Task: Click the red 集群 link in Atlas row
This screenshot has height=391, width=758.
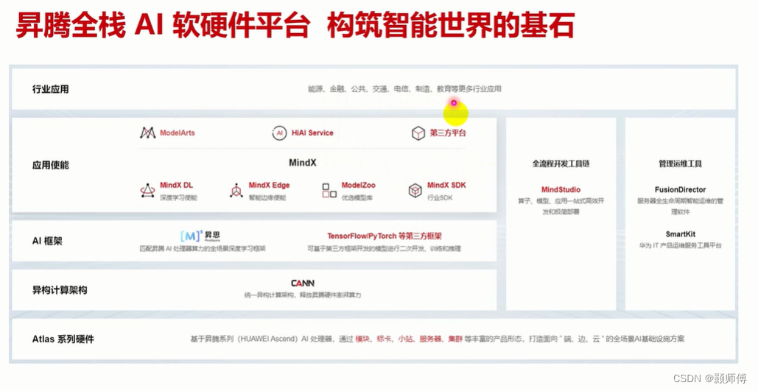Action: click(x=455, y=339)
